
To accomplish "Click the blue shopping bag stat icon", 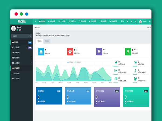I will (x=41, y=51).
